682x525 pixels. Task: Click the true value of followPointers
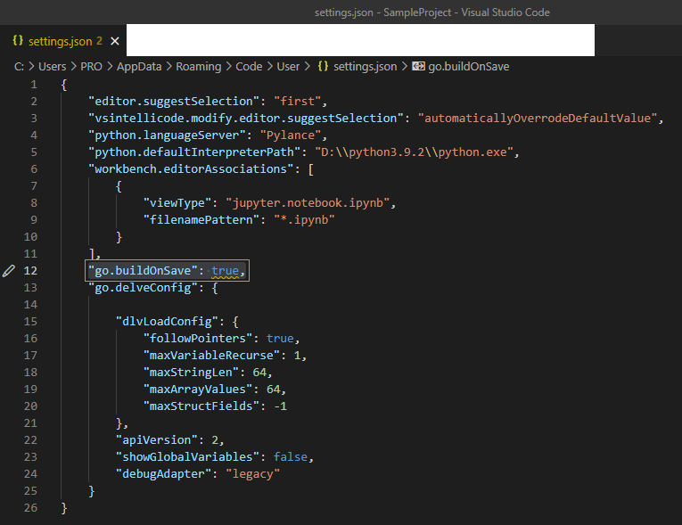click(280, 338)
